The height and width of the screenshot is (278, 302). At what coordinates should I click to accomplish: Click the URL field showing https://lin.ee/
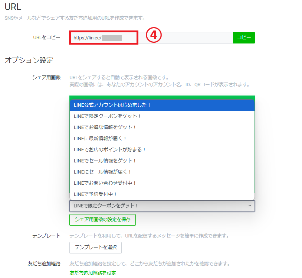[x=151, y=38]
